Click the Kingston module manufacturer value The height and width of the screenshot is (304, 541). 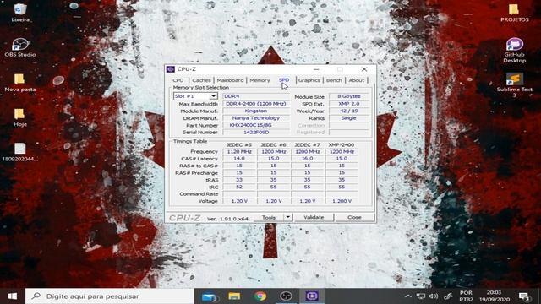point(256,111)
